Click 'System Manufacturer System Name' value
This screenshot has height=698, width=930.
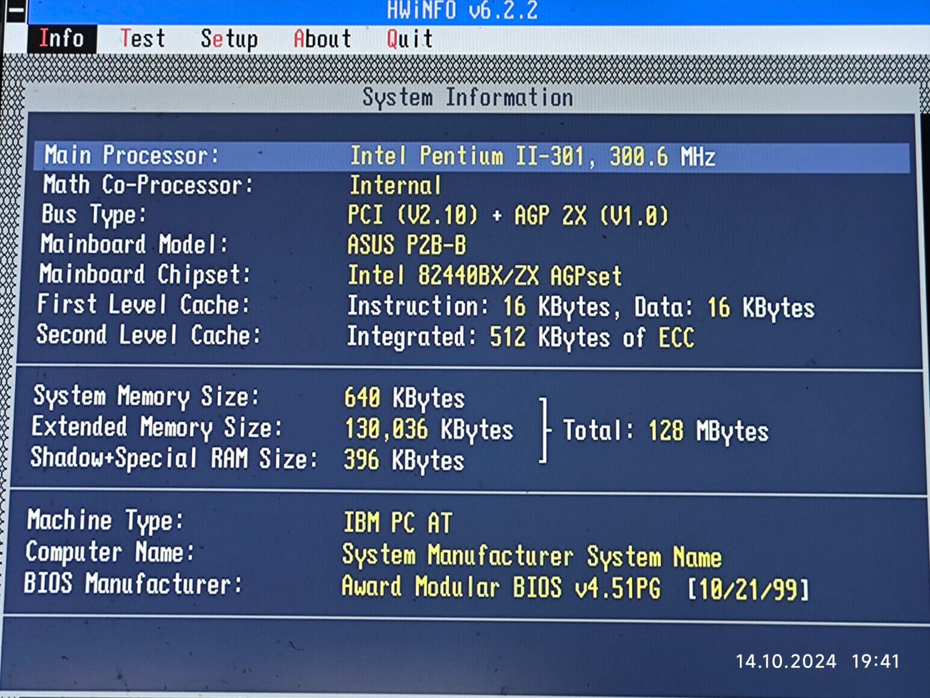click(532, 555)
